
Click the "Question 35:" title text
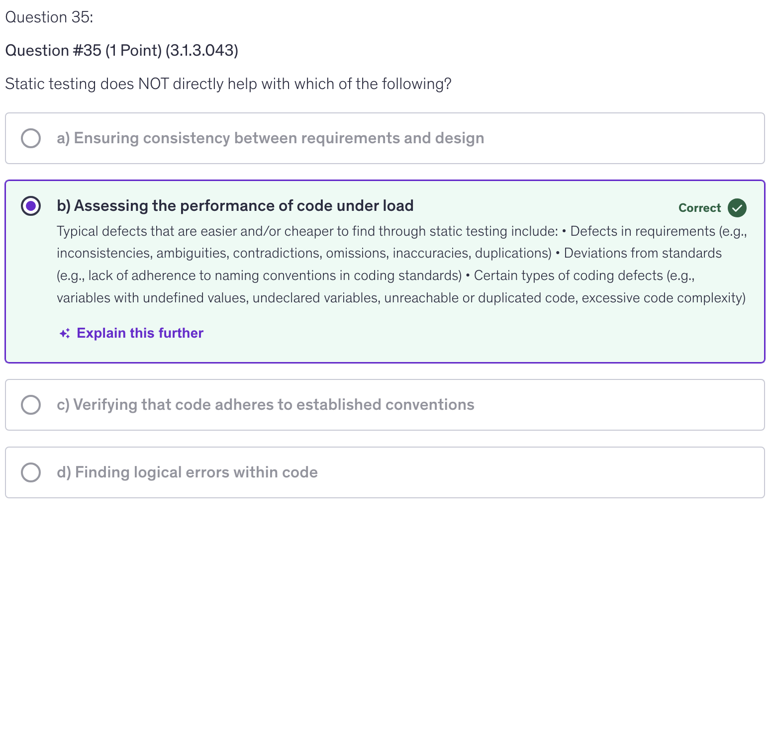(x=49, y=17)
